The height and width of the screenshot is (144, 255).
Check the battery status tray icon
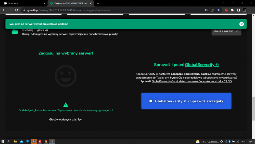point(233,141)
